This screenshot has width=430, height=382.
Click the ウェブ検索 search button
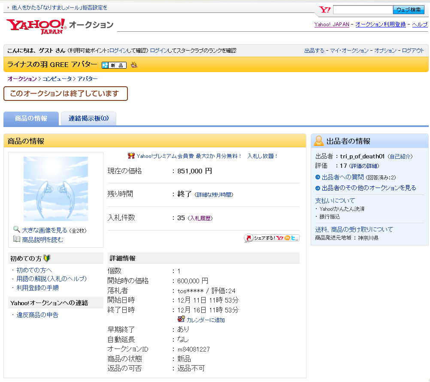[409, 10]
